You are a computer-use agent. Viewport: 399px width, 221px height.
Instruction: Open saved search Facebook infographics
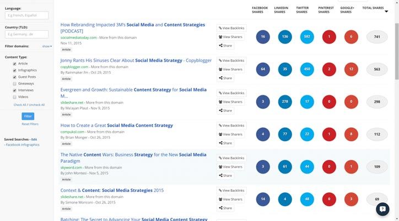pos(23,144)
